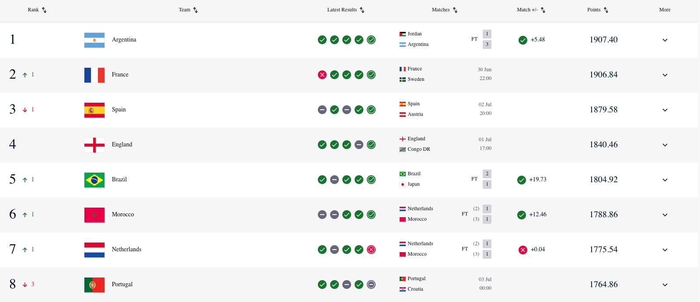The width and height of the screenshot is (700, 302).
Task: Sort by Latest Results column header
Action: coord(346,10)
